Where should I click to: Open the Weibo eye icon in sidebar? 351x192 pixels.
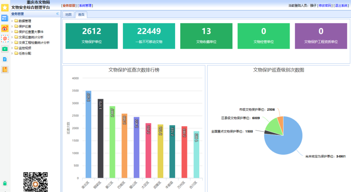pos(5,29)
